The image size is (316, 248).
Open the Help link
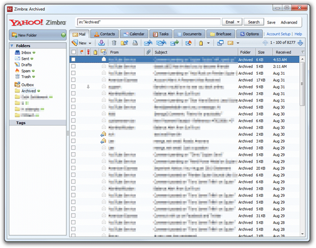(x=298, y=34)
